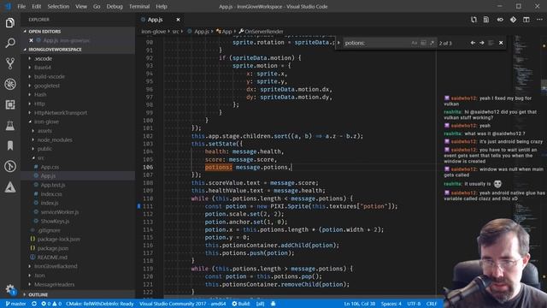This screenshot has width=547, height=308.
Task: Open the editor More Actions ellipsis
Action: point(539,20)
